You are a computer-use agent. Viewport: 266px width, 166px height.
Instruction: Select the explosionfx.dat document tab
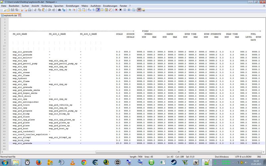pyautogui.click(x=10, y=15)
